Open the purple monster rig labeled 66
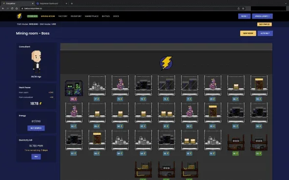The image size is (289, 180). pos(74,112)
